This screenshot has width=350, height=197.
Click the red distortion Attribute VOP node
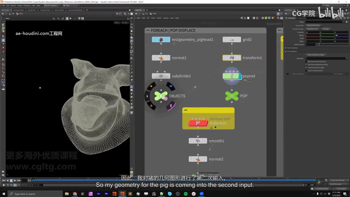pos(198,123)
